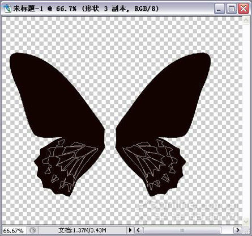Click the 文档:1.37M/3.43M status info
This screenshot has height=236, width=252.
tap(82, 230)
